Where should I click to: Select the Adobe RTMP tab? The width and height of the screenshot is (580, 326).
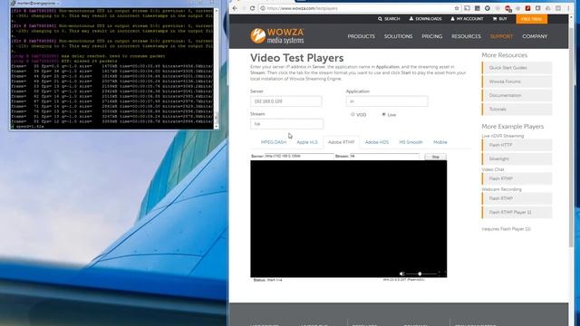click(x=341, y=142)
